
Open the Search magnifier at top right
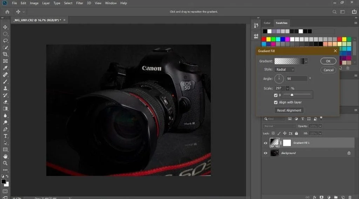coord(334,12)
